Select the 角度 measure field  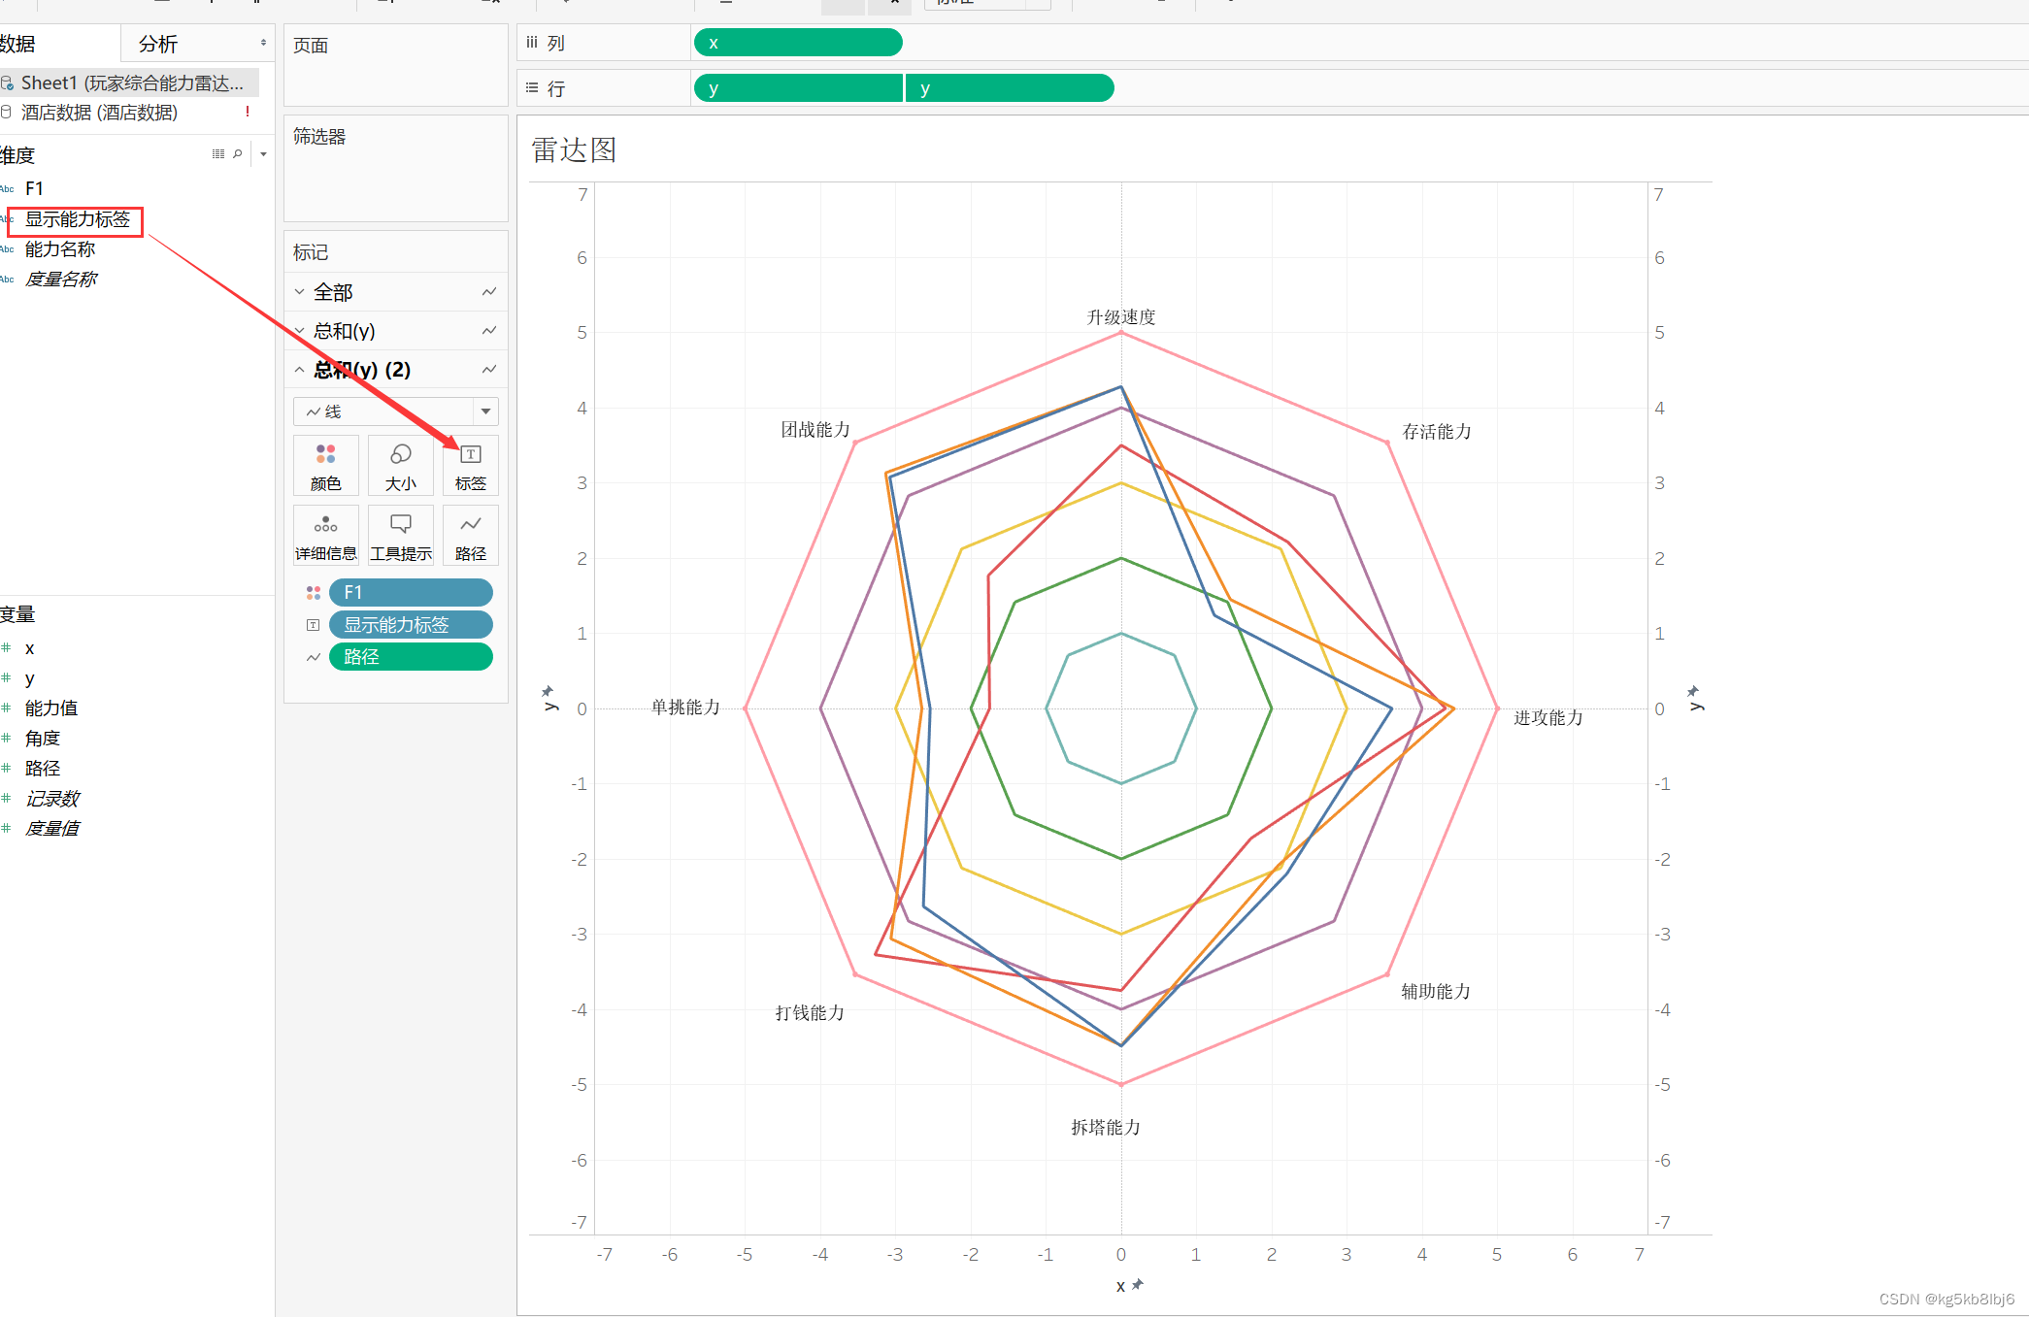[x=43, y=738]
